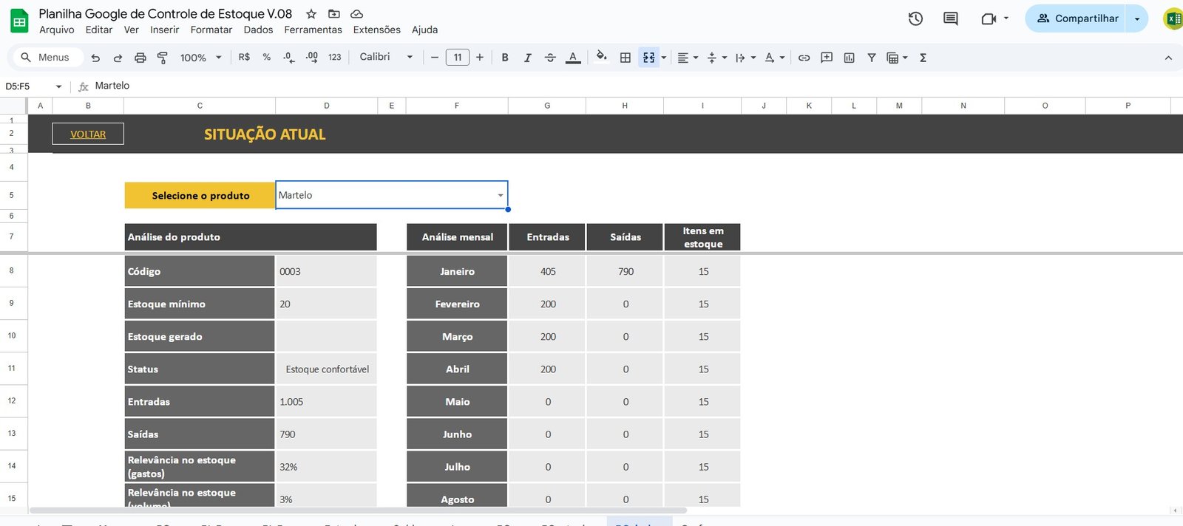Open the functions sigma menu
Screen dimensions: 1183x526
[923, 58]
